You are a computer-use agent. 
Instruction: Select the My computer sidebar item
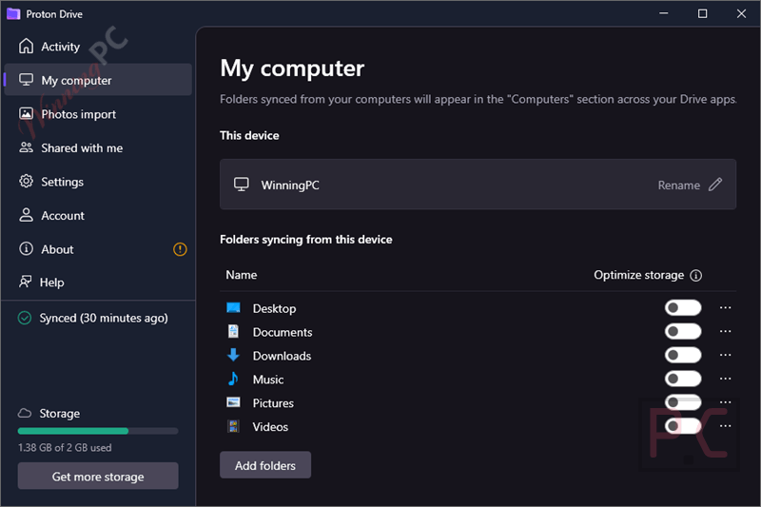pyautogui.click(x=98, y=80)
